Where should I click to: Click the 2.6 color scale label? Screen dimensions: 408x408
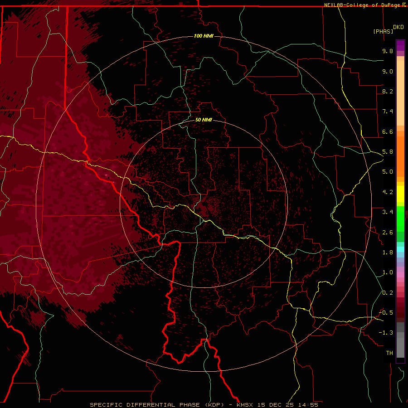[388, 233]
